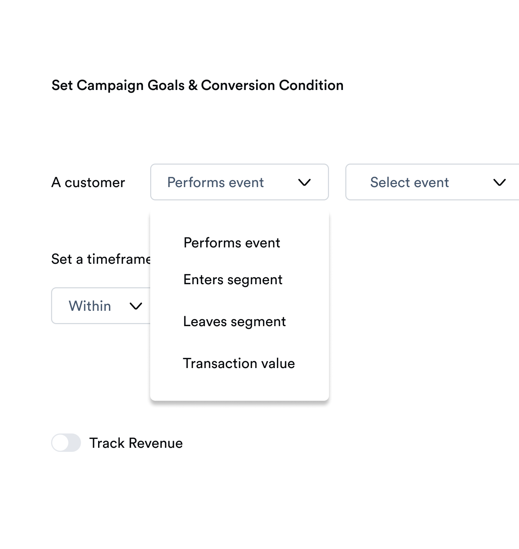Click the Select event placeholder text
The height and width of the screenshot is (549, 519).
pyautogui.click(x=409, y=182)
